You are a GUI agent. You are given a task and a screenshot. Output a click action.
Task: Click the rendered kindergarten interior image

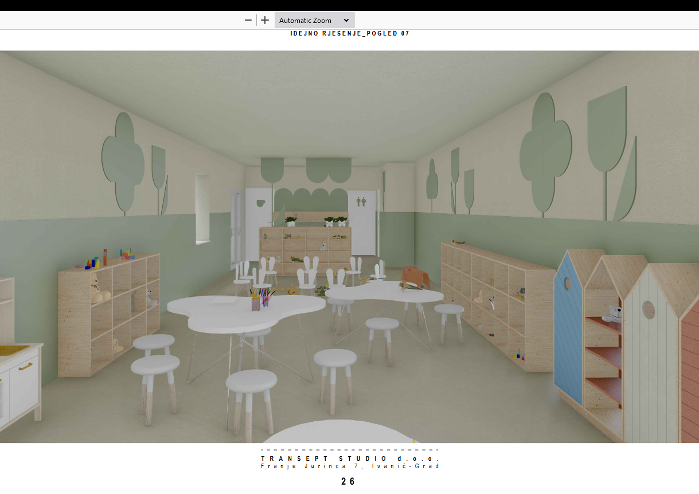(x=349, y=246)
